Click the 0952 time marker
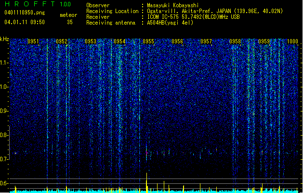Screen dimensions: 303x193 pyautogui.click(x=62, y=41)
